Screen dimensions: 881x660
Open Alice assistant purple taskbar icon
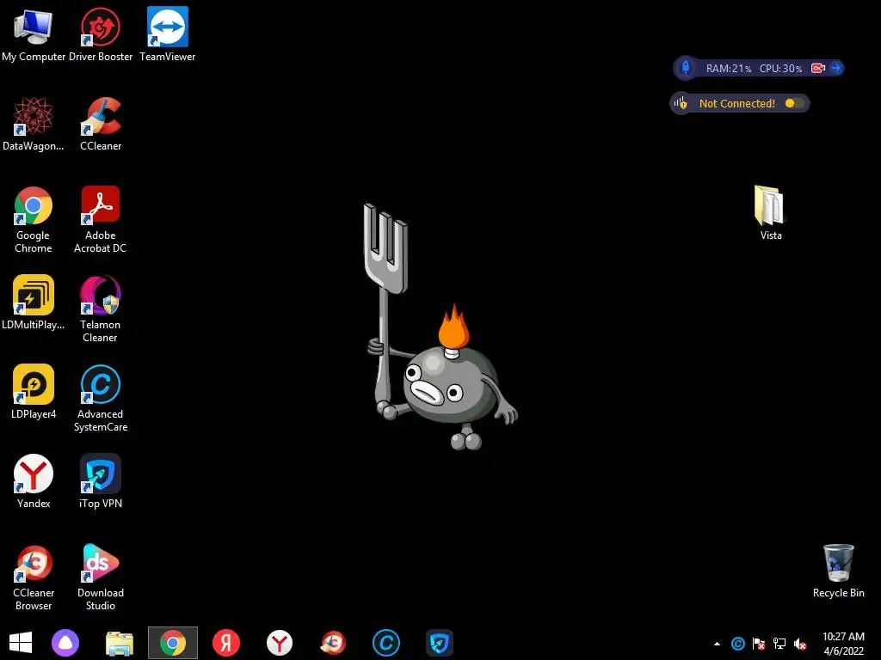click(x=65, y=643)
